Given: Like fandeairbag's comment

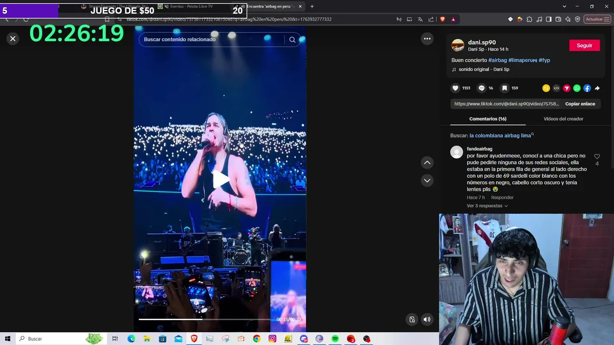Looking at the screenshot, I should click(x=597, y=157).
